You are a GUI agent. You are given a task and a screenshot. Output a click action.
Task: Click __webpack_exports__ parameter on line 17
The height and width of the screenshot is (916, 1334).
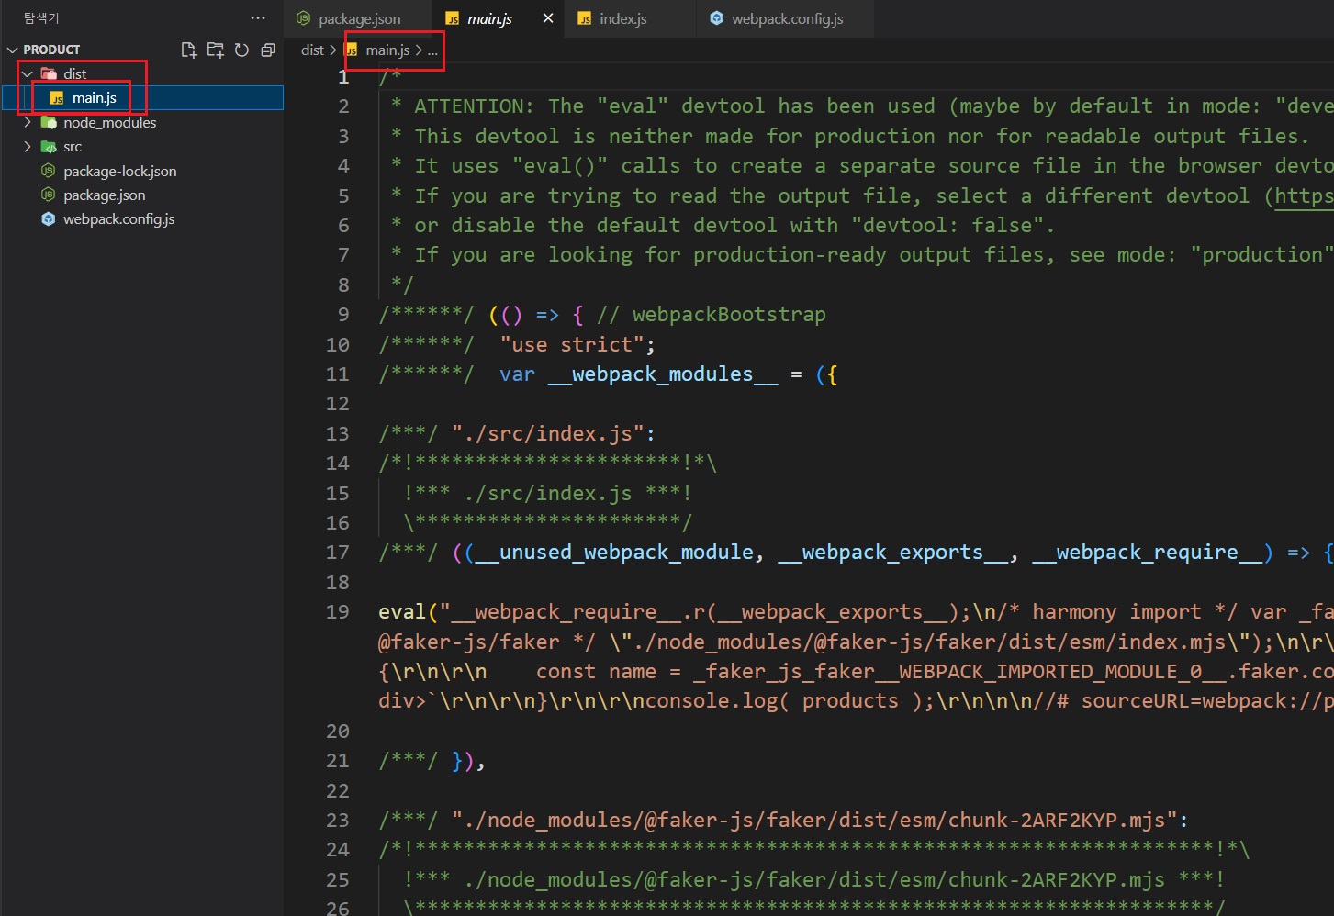[x=892, y=553]
